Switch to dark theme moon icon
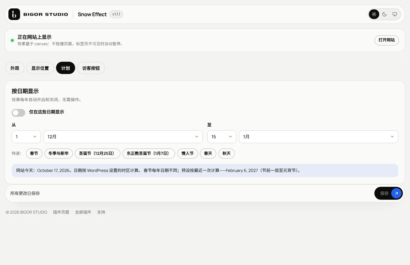 pos(384,14)
